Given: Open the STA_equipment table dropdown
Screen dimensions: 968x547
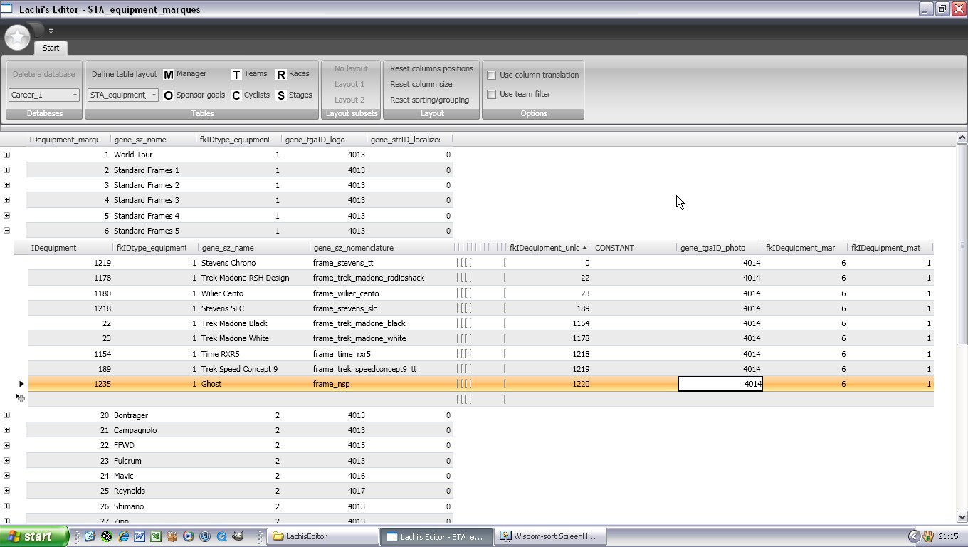Looking at the screenshot, I should tap(123, 95).
